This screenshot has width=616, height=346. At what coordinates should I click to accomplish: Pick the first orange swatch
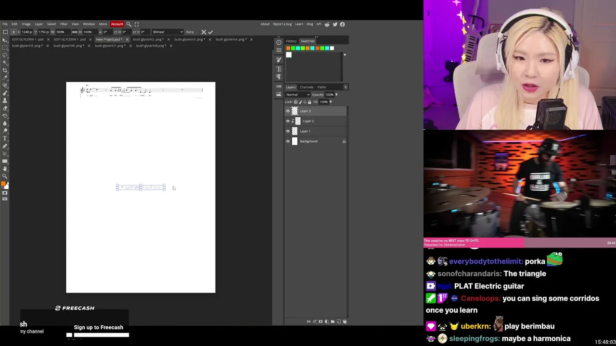[x=288, y=48]
